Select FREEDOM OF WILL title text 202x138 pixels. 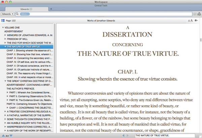pyautogui.click(x=17, y=39)
